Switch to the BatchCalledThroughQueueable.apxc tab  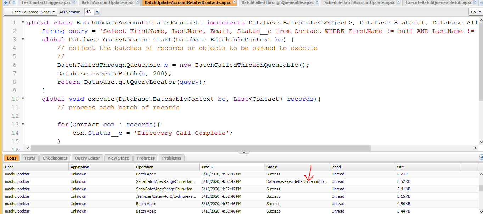pyautogui.click(x=278, y=2)
